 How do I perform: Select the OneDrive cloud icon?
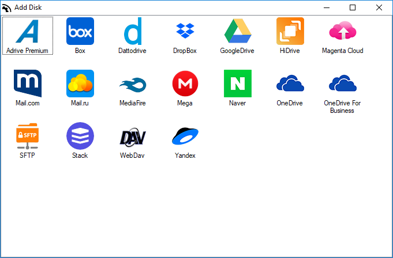(290, 83)
